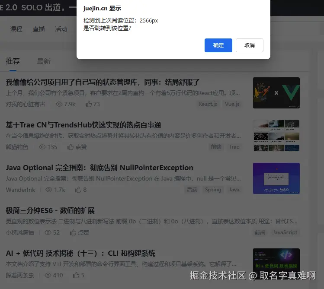The width and height of the screenshot is (324, 289).
Task: Click the summary text starting 在当今信息爆炸的时代
Action: click(x=123, y=136)
